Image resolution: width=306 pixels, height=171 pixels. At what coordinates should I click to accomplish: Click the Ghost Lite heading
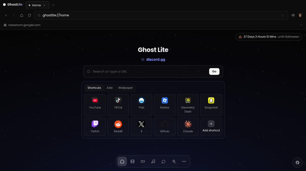pyautogui.click(x=153, y=50)
